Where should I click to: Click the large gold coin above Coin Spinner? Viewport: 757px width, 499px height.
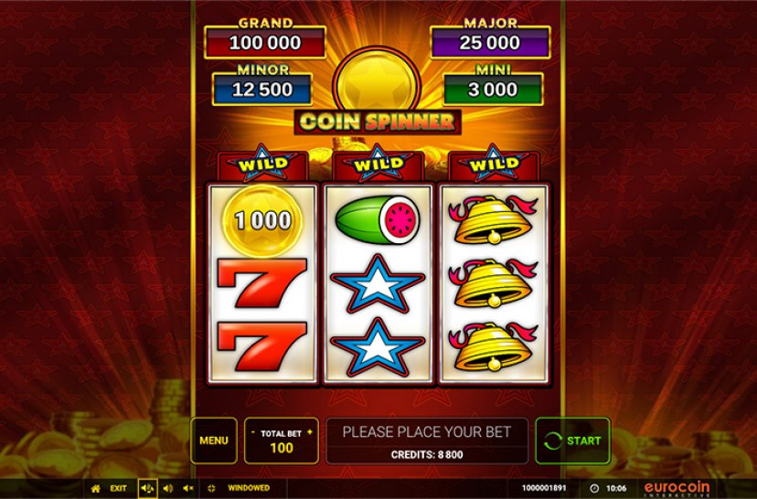pos(377,81)
